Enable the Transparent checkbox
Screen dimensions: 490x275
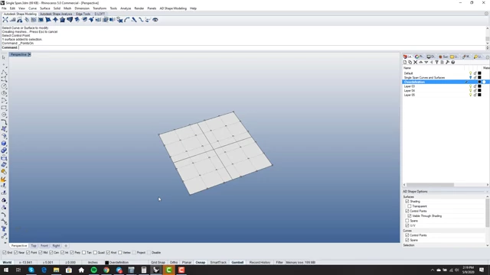coord(410,206)
